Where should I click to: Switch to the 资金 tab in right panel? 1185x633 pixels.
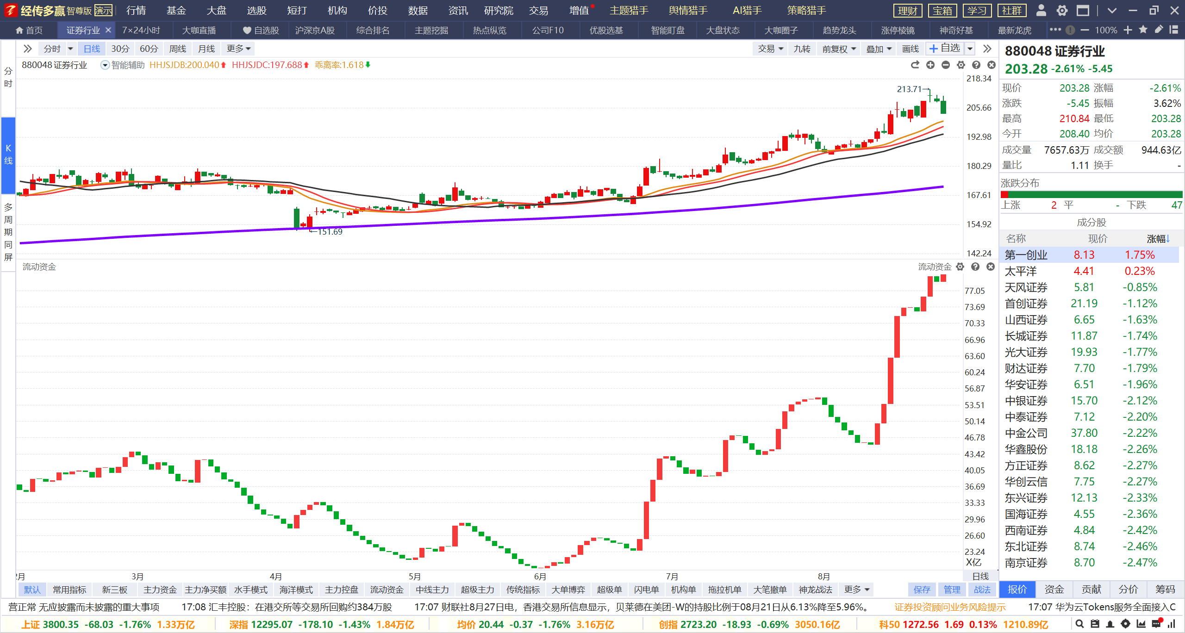click(1054, 589)
